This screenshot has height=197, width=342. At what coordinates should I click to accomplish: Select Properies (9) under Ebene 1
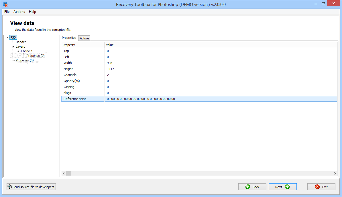click(36, 56)
